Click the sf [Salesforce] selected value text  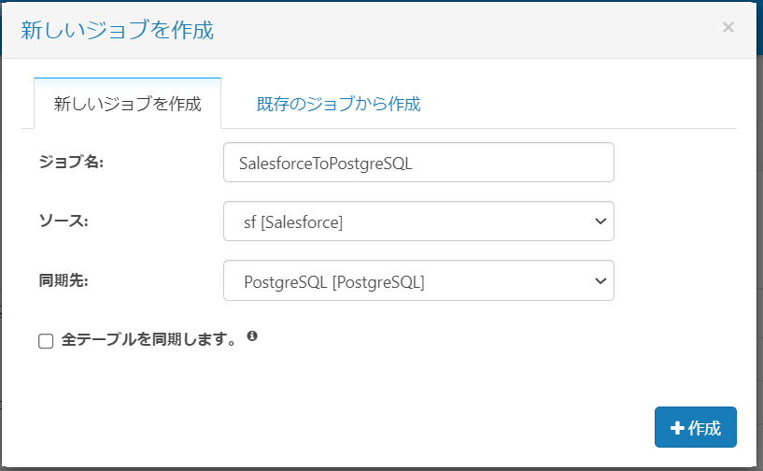[292, 221]
